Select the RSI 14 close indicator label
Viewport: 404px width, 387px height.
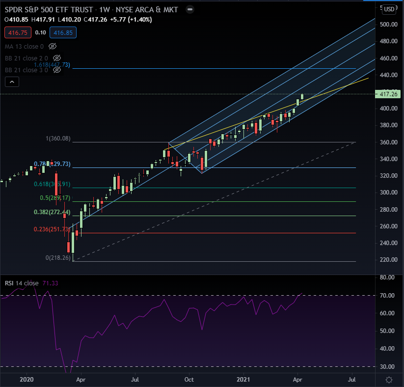click(x=22, y=283)
